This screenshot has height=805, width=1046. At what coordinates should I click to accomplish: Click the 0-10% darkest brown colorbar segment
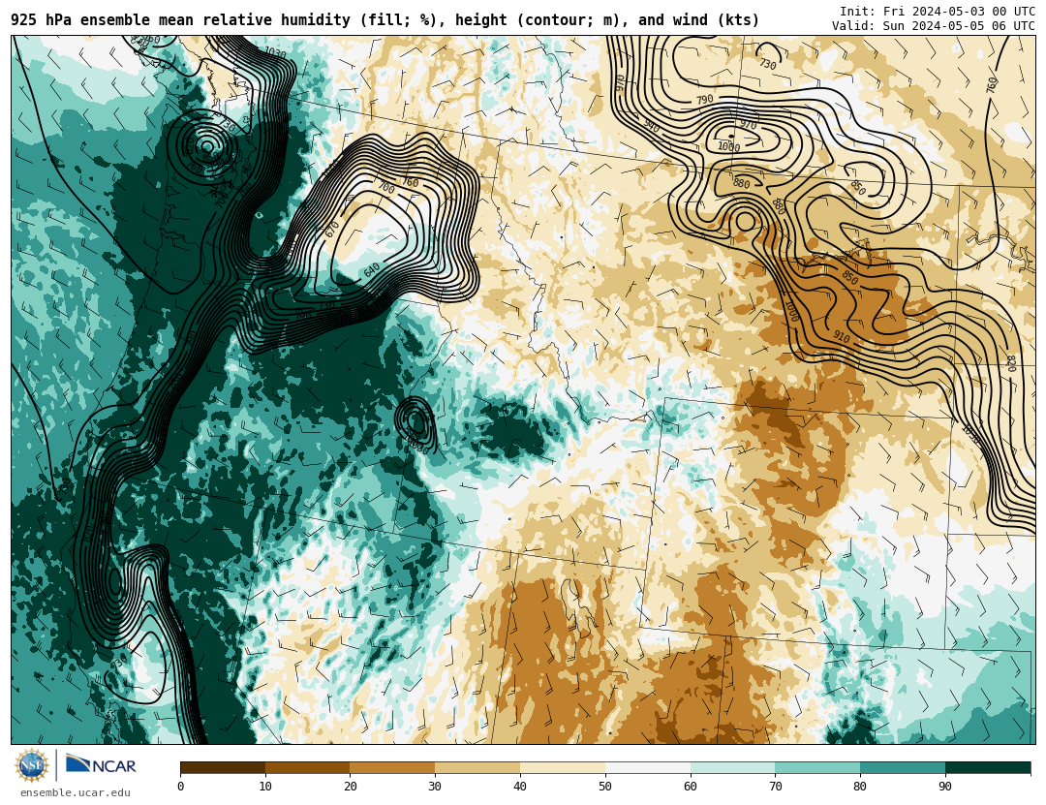pyautogui.click(x=223, y=767)
